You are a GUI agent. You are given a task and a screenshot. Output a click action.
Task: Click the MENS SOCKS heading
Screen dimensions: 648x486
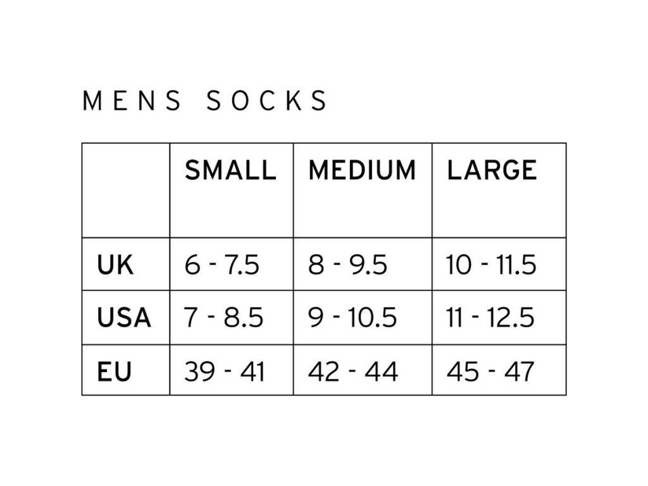(x=205, y=101)
